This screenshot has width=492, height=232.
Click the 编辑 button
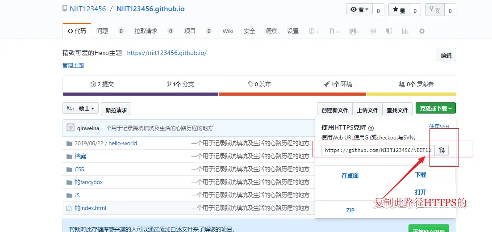pos(446,55)
